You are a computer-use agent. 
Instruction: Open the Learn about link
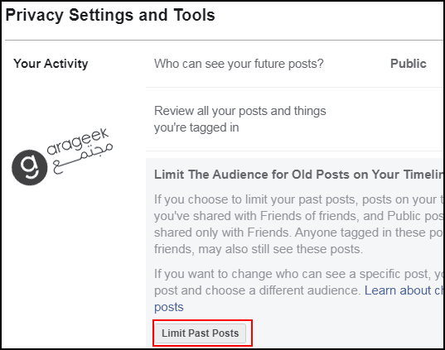pyautogui.click(x=404, y=290)
